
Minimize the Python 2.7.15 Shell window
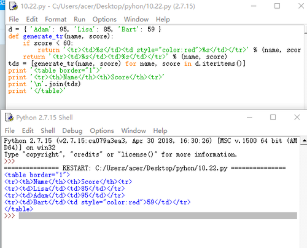(x=249, y=118)
